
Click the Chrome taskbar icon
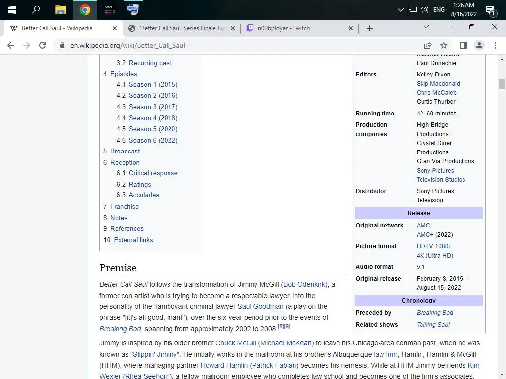pos(85,10)
